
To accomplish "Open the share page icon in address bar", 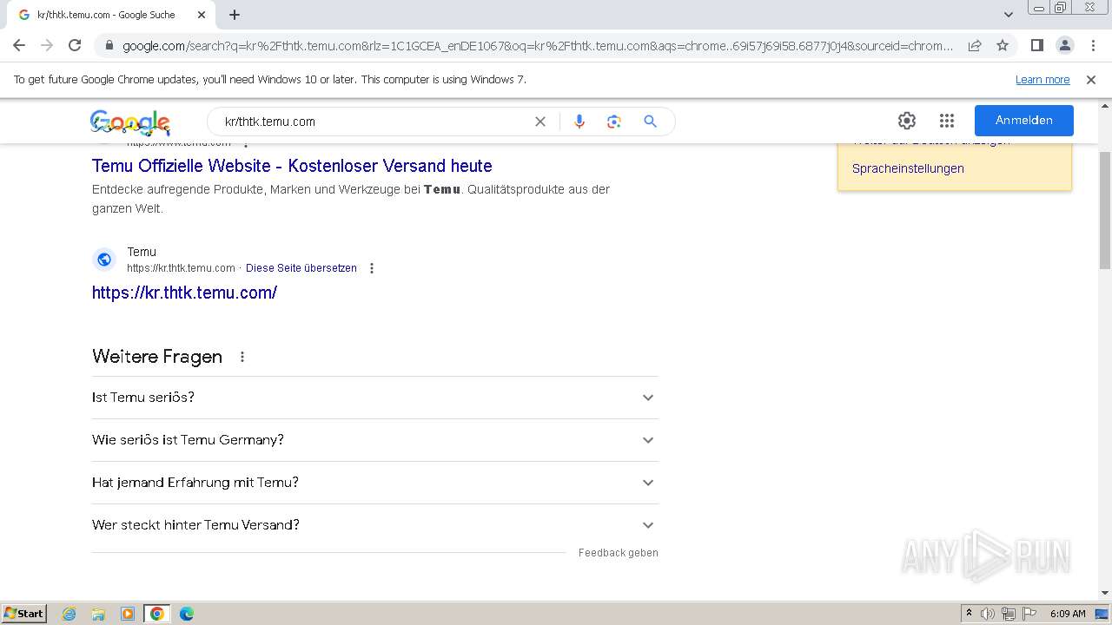I will (975, 45).
